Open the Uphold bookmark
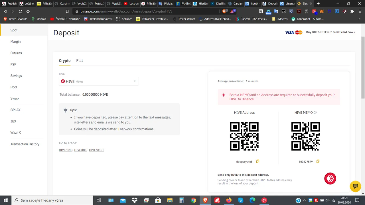 38,19
